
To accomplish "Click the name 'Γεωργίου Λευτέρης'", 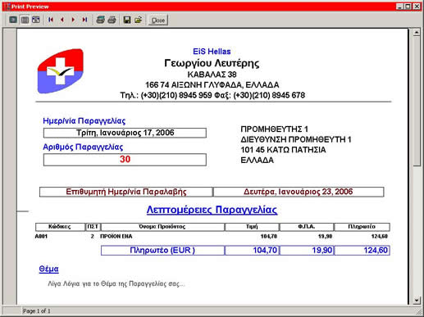I will [212, 63].
